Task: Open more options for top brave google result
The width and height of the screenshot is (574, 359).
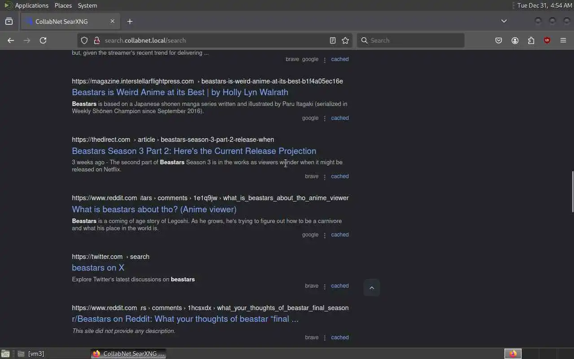Action: pyautogui.click(x=325, y=60)
